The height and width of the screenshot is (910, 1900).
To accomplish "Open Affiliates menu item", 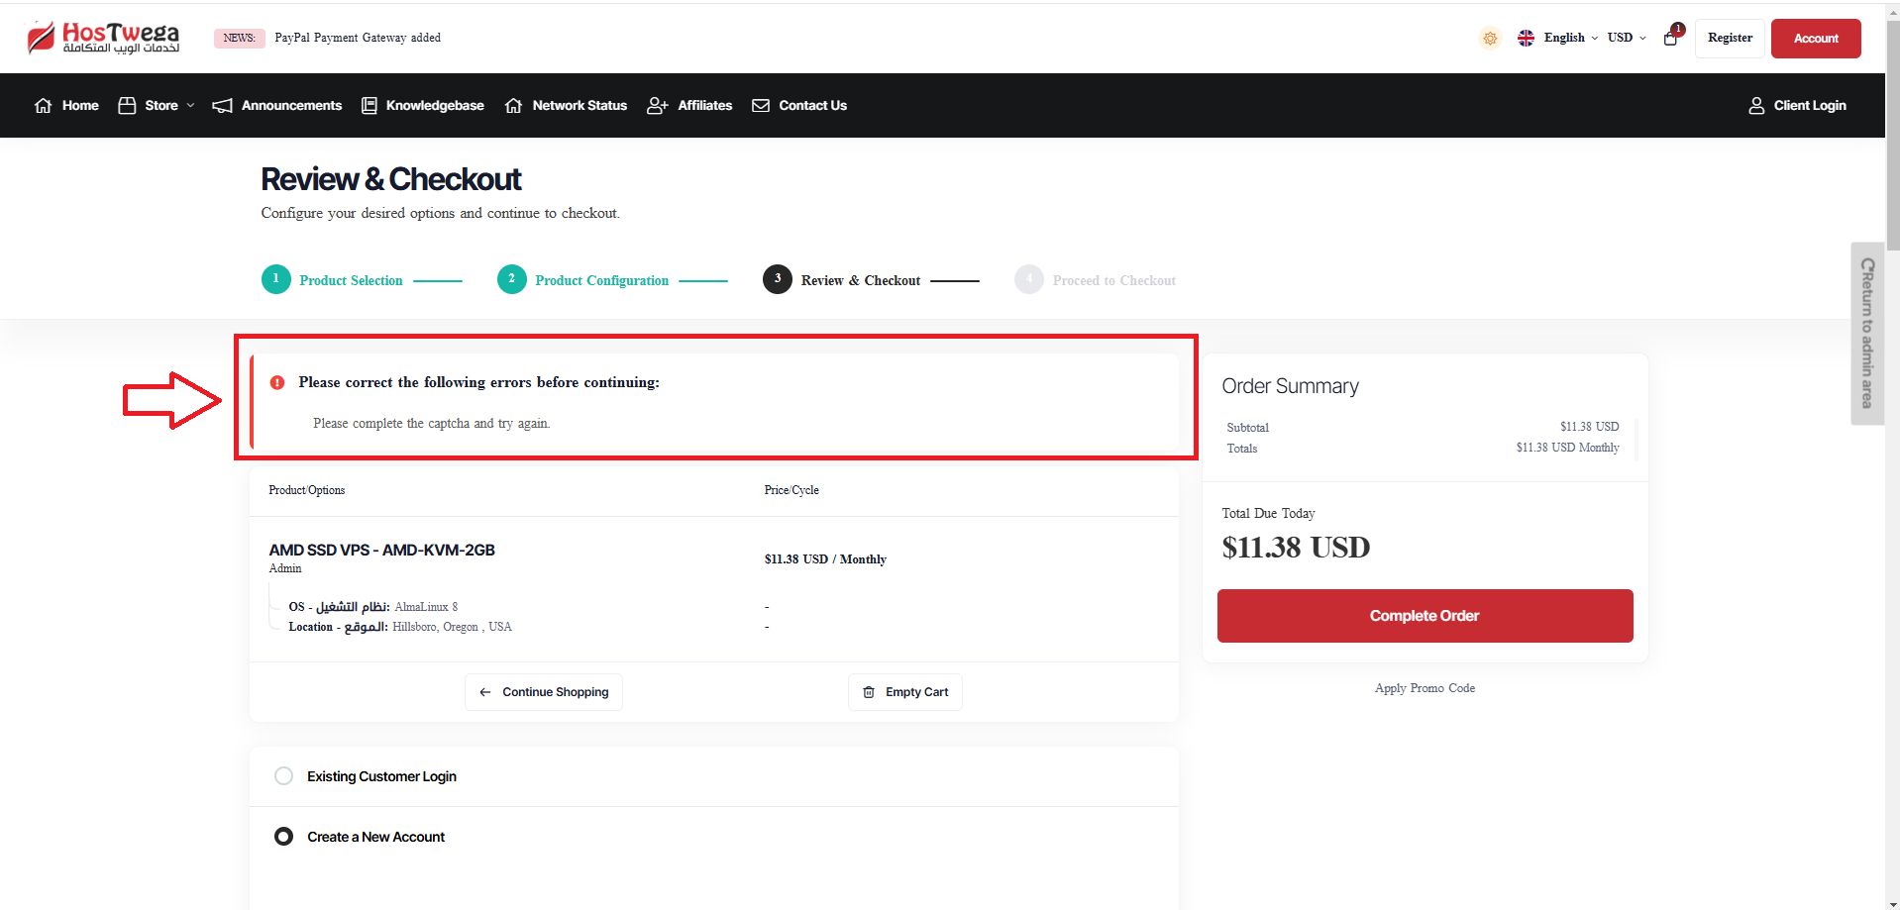I will [x=704, y=106].
